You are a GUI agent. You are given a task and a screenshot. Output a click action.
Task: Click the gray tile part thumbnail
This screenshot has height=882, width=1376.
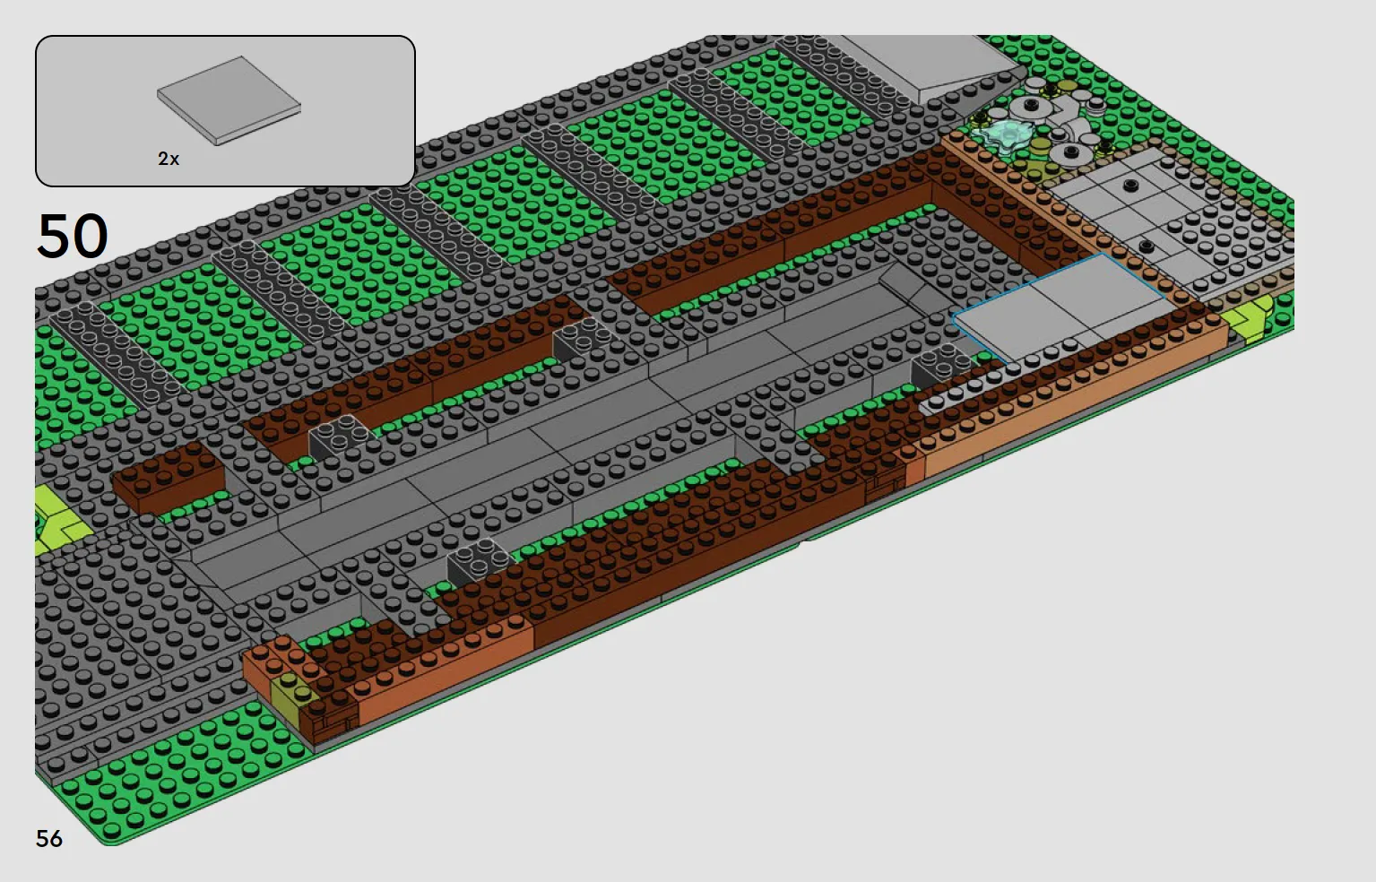(x=229, y=100)
